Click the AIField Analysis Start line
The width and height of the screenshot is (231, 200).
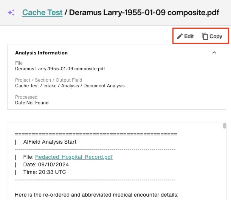pos(50,142)
